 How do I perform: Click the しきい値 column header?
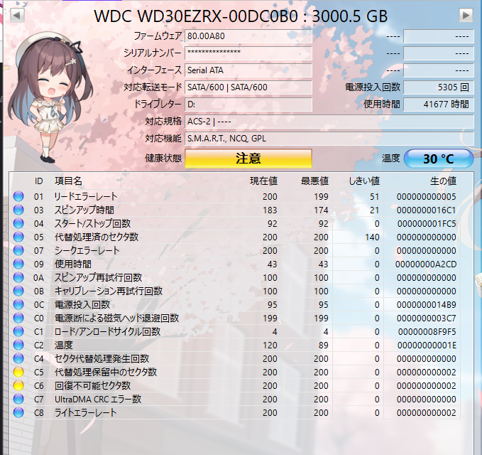click(365, 181)
